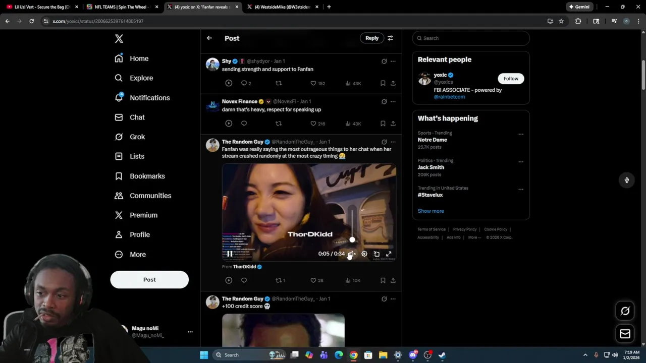
Task: Enter picture-in-picture for the video
Action: pyautogui.click(x=376, y=254)
